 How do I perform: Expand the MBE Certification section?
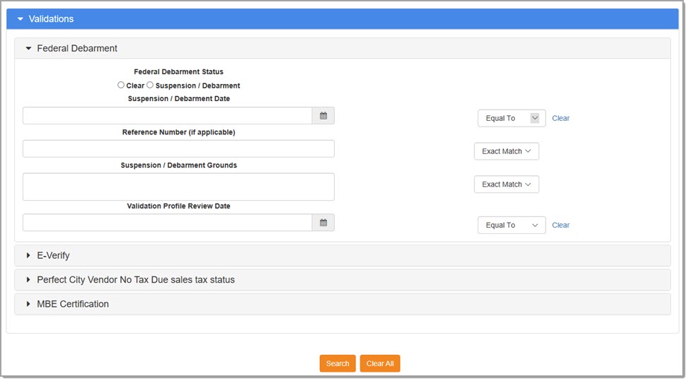pyautogui.click(x=343, y=304)
